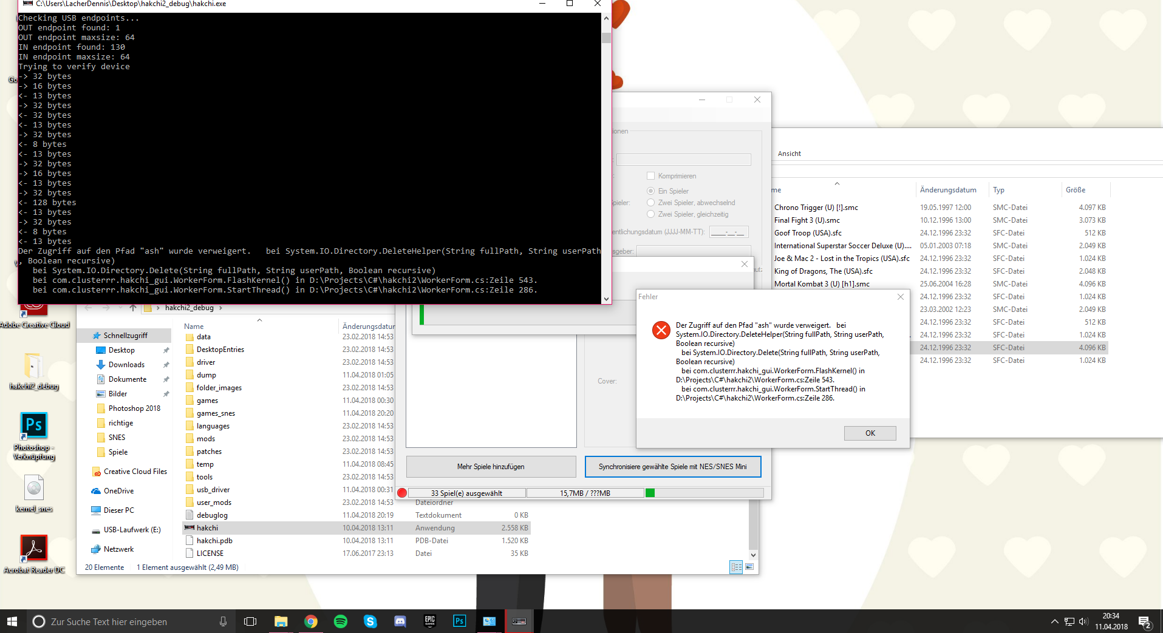The image size is (1163, 633).
Task: Click the "Mehr Spiele hinzufügen" button
Action: pos(491,466)
